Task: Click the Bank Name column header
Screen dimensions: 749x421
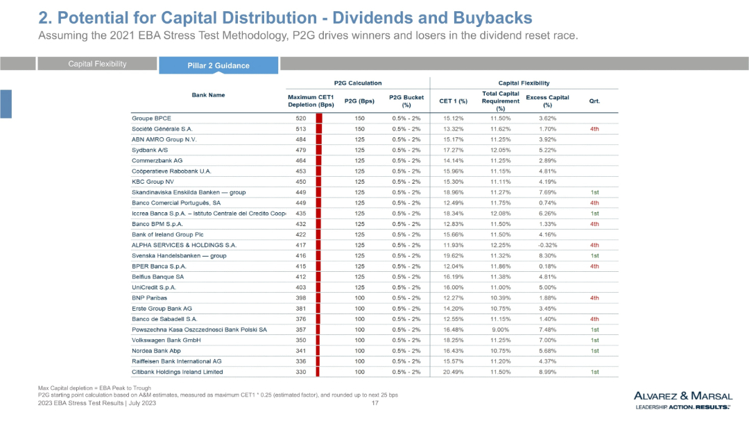Action: [x=208, y=95]
